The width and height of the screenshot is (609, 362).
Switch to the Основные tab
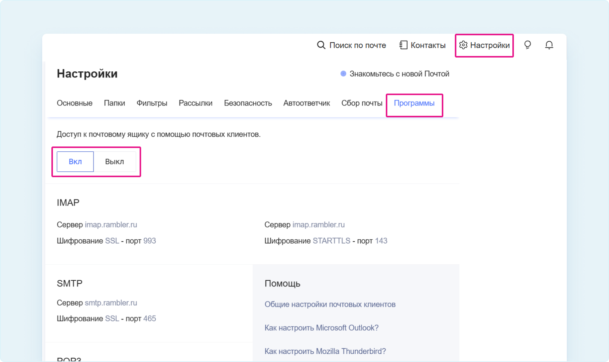74,103
